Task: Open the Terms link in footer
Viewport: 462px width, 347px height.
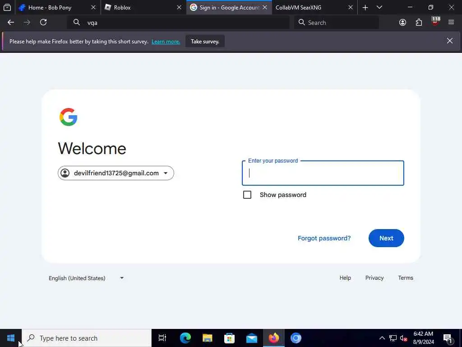Action: 406,278
